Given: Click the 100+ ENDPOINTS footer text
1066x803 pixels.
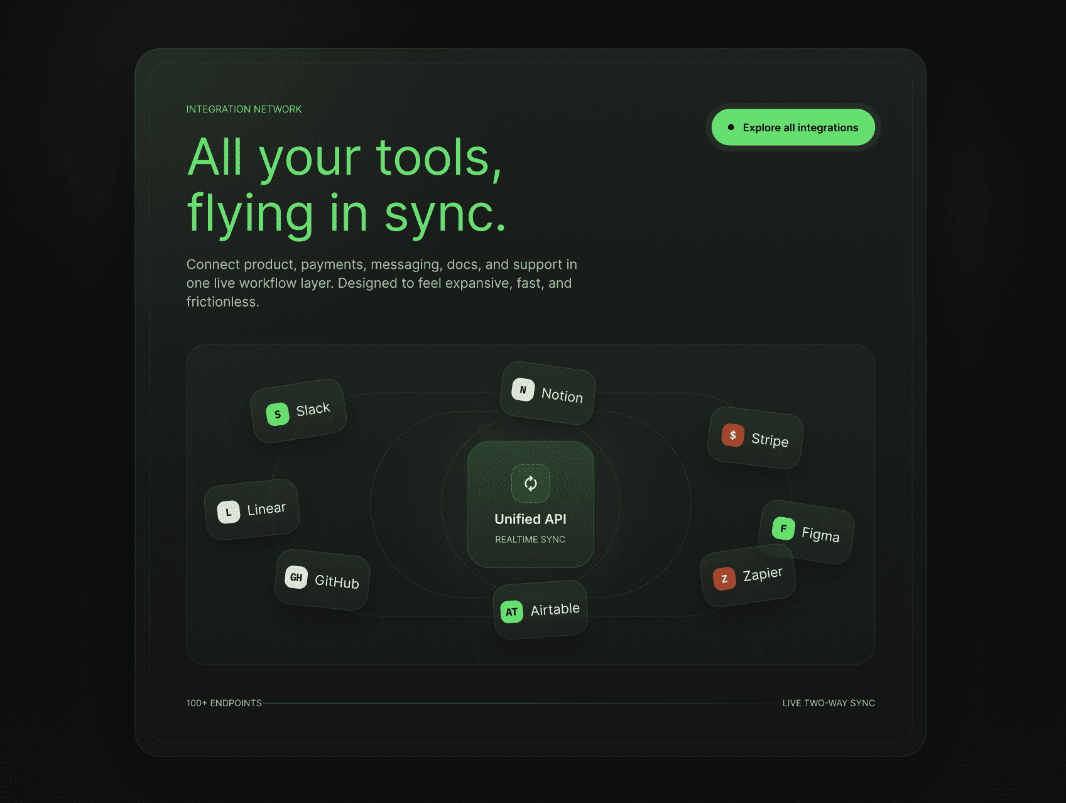Looking at the screenshot, I should tap(224, 703).
